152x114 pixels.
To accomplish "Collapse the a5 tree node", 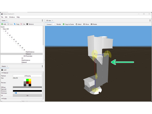I will point(20,48).
